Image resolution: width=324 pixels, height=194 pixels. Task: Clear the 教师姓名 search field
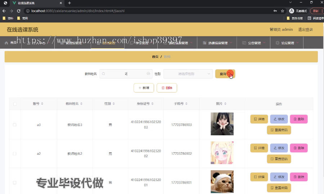point(148,73)
